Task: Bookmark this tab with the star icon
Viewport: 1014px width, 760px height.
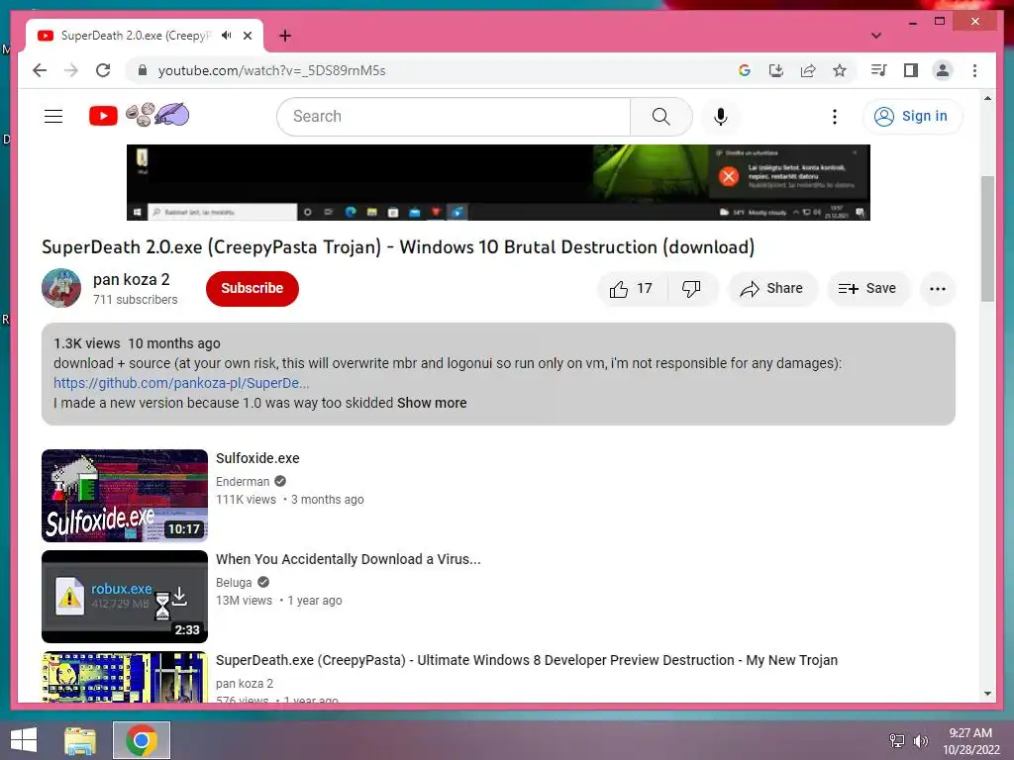Action: 840,70
